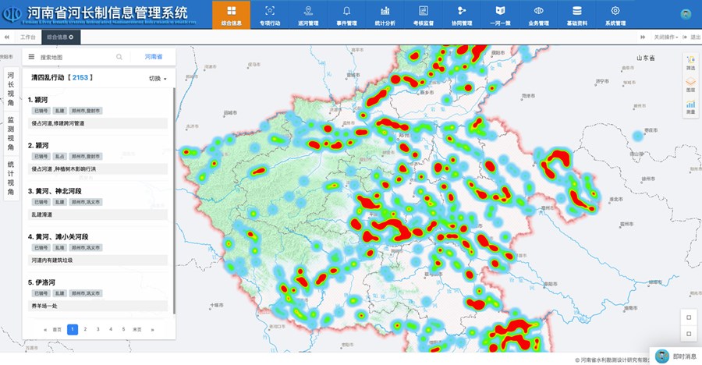Go to page 2 of results
The width and height of the screenshot is (702, 365).
point(85,329)
